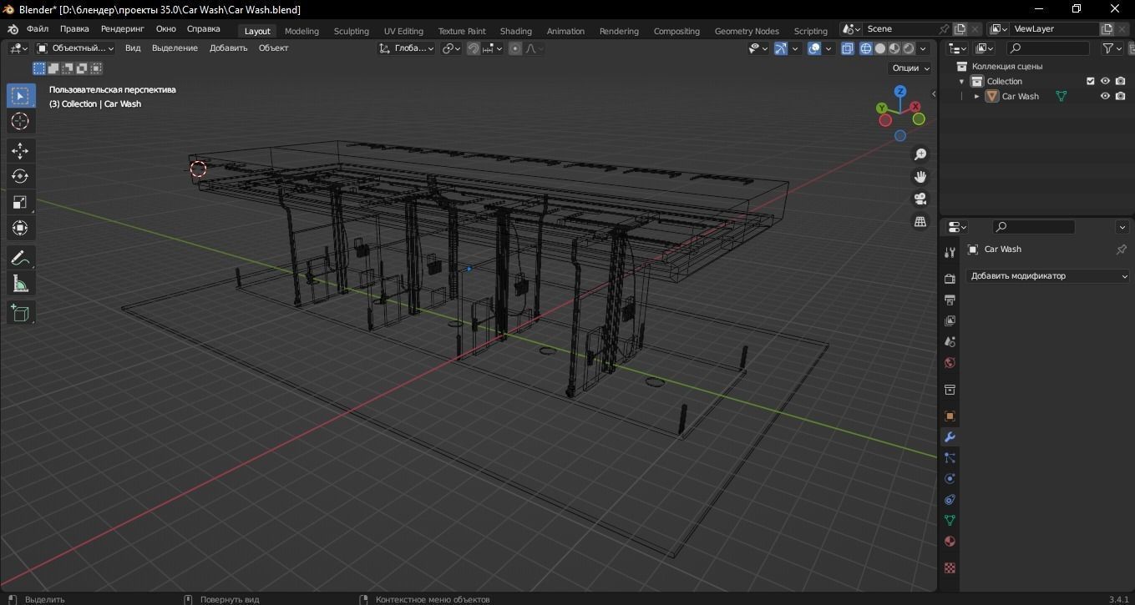Open the Physics properties tab

tap(950, 478)
